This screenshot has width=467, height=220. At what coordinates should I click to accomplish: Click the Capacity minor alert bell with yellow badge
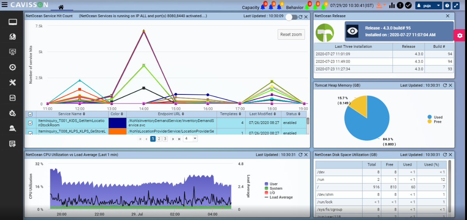[x=280, y=6]
